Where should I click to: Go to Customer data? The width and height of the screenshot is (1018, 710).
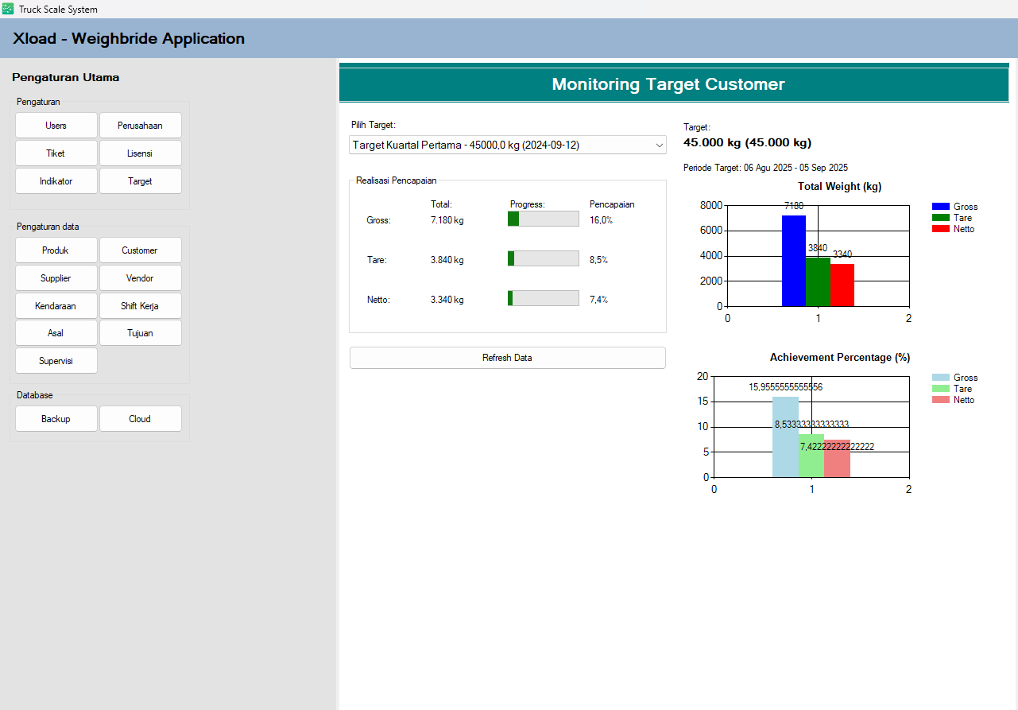pyautogui.click(x=140, y=250)
